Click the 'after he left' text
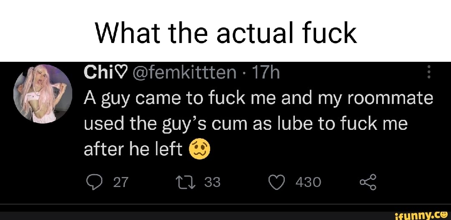The image size is (451, 220). [134, 150]
